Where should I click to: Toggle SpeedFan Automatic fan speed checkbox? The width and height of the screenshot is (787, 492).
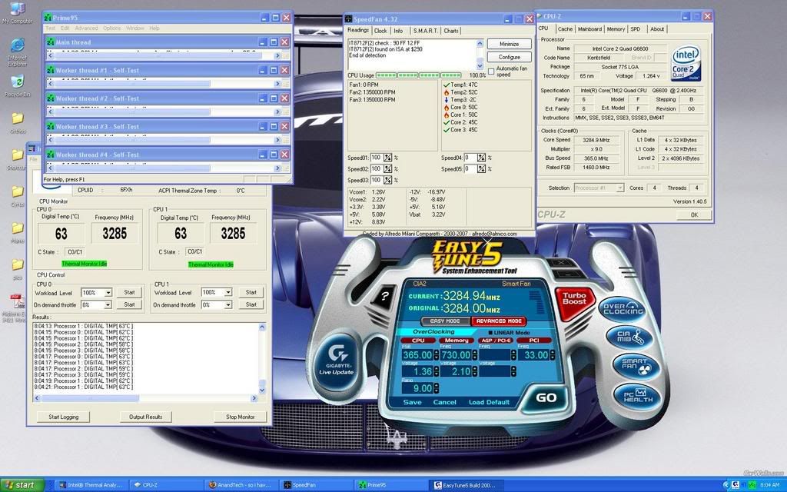click(491, 71)
